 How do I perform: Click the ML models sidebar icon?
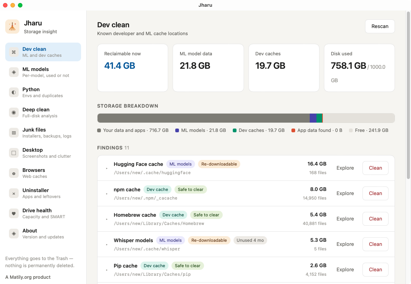[14, 72]
